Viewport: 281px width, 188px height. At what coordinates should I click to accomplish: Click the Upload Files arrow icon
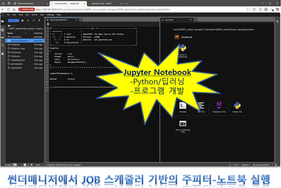pos(28,20)
